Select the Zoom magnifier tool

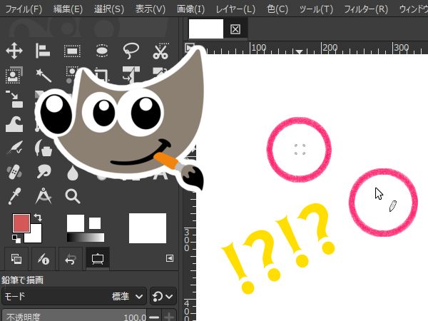73,196
